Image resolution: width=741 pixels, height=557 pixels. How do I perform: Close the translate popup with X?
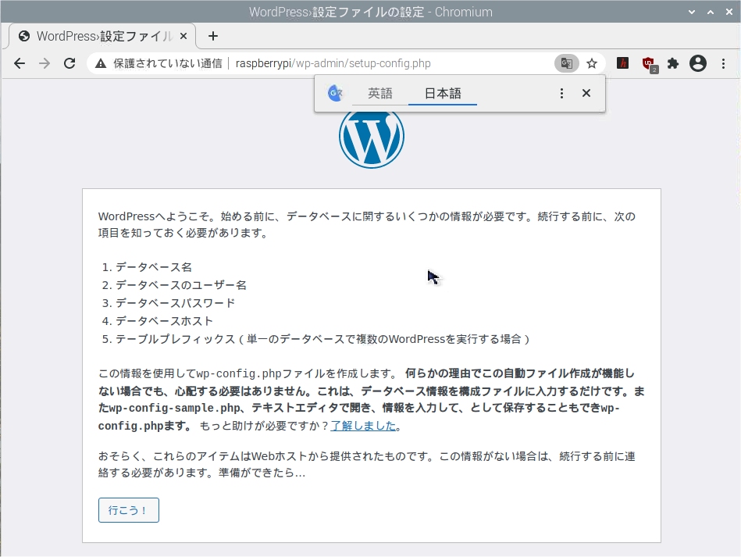(586, 93)
